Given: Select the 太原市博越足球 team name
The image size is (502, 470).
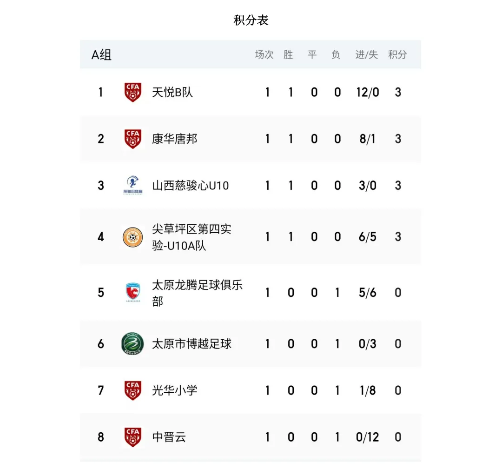Looking at the screenshot, I should click(192, 344).
